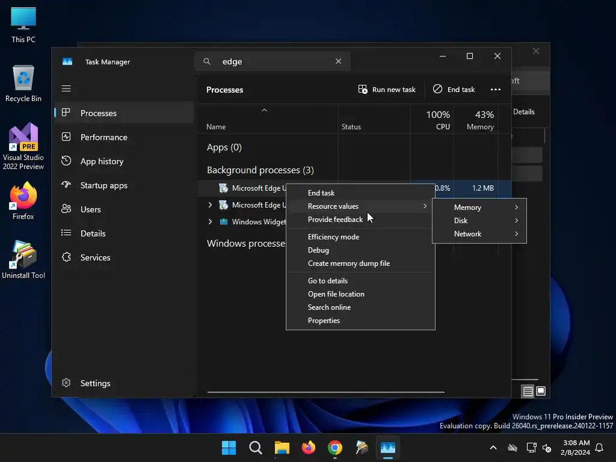Image resolution: width=616 pixels, height=462 pixels.
Task: Expand the Disk submenu
Action: pos(479,221)
